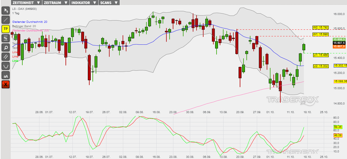Click the pink 15.088,36 moving average value
The height and width of the screenshot is (159, 347).
(340, 81)
